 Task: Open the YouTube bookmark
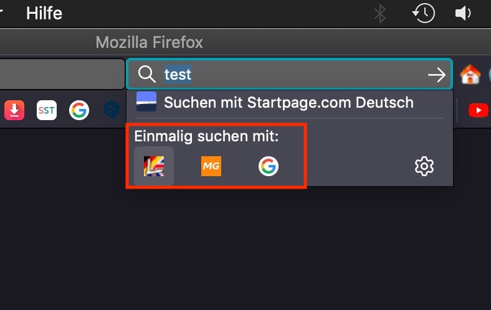point(478,110)
